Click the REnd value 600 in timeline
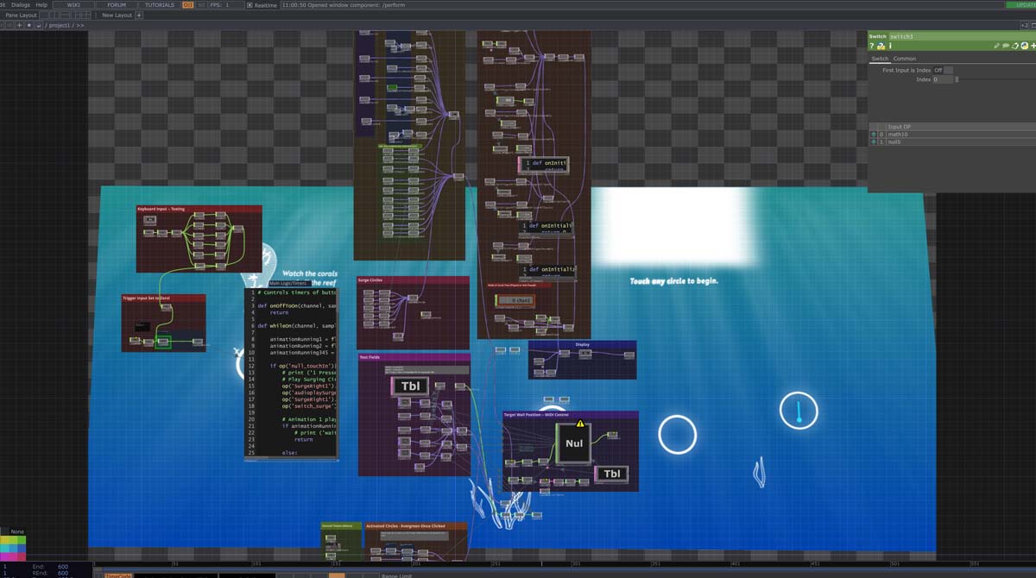The width and height of the screenshot is (1036, 578). [63, 573]
